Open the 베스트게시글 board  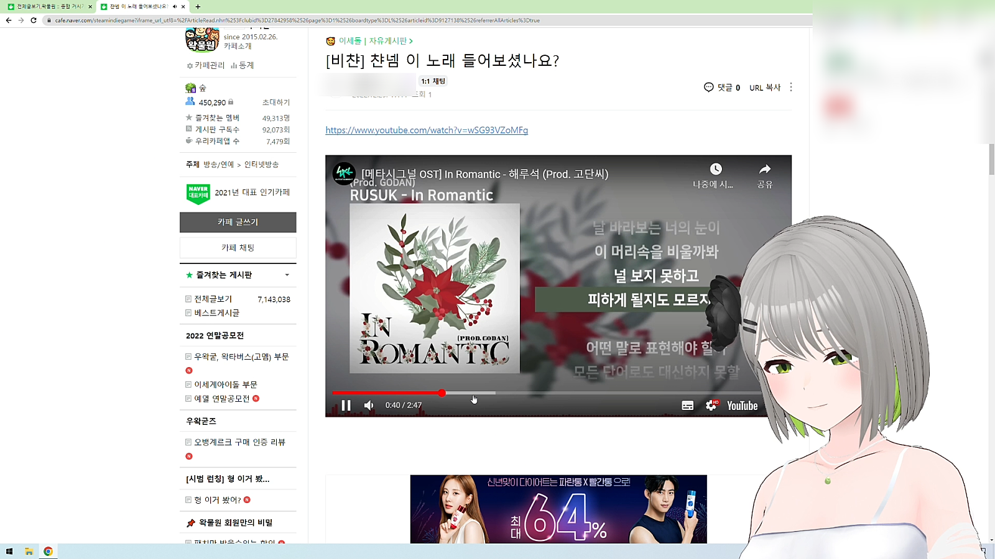(217, 313)
